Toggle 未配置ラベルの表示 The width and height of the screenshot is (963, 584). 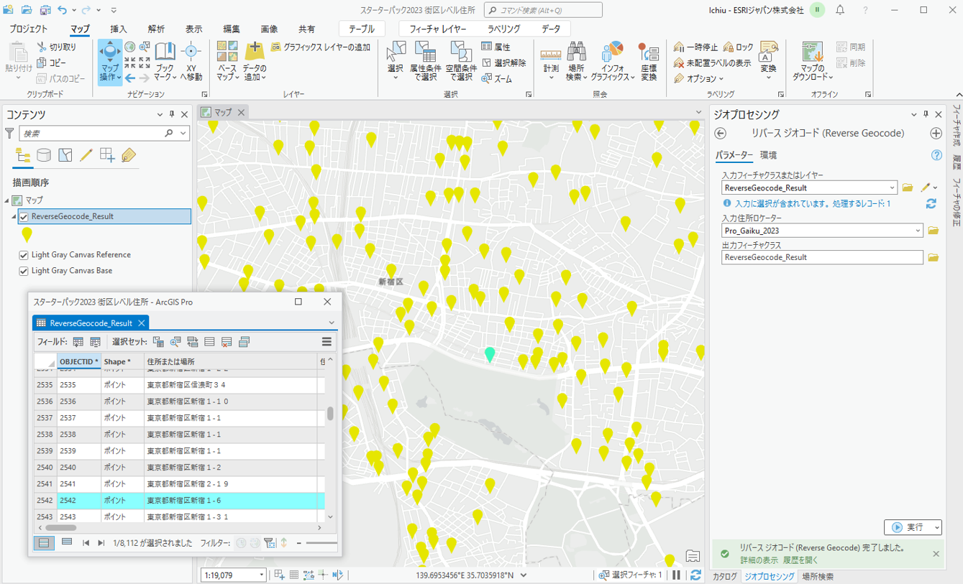(x=712, y=63)
